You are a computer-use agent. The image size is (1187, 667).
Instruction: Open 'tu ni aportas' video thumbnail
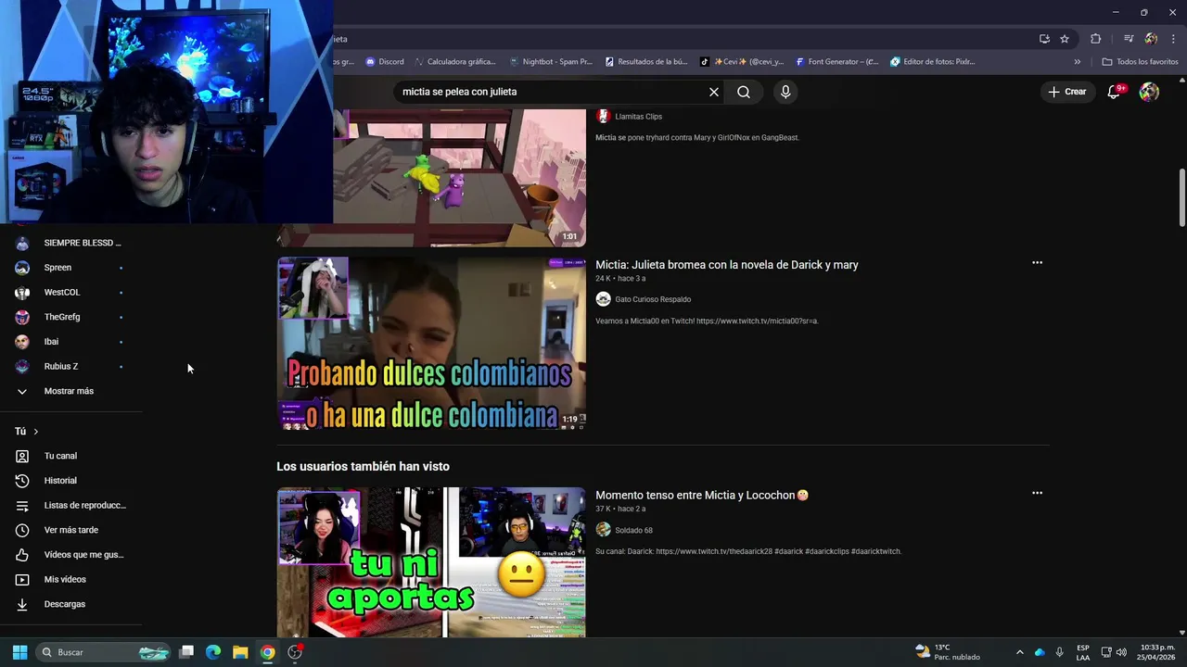[431, 562]
